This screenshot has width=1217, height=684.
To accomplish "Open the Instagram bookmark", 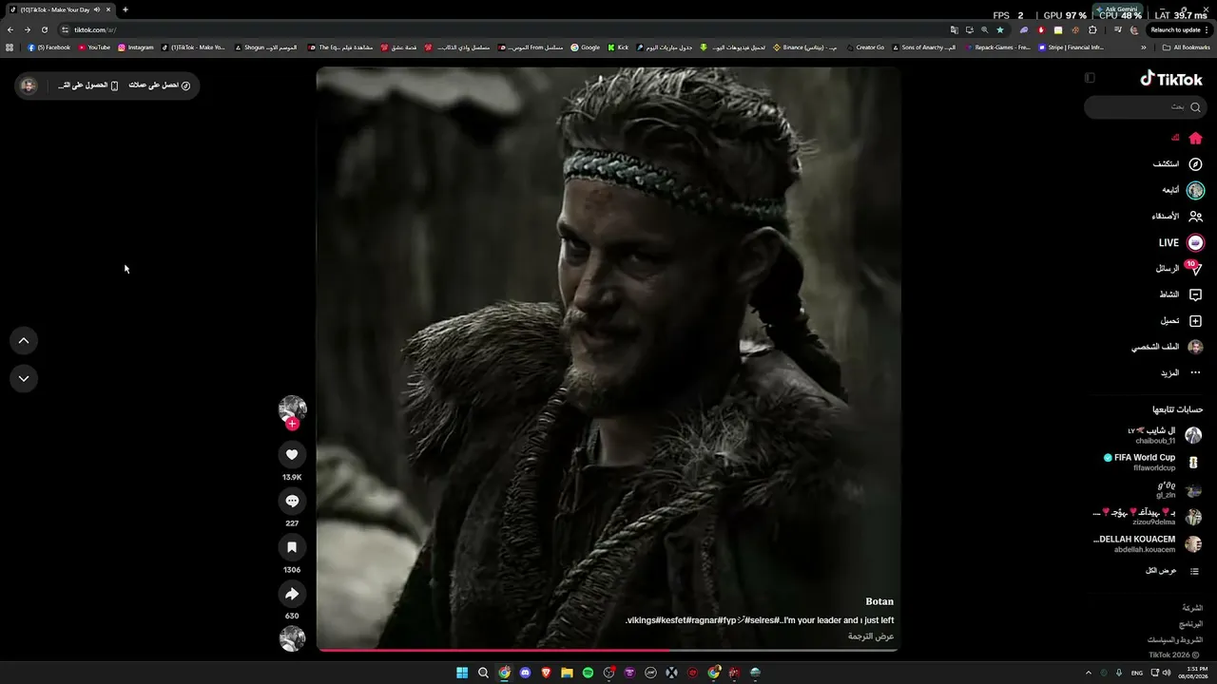I will click(136, 47).
